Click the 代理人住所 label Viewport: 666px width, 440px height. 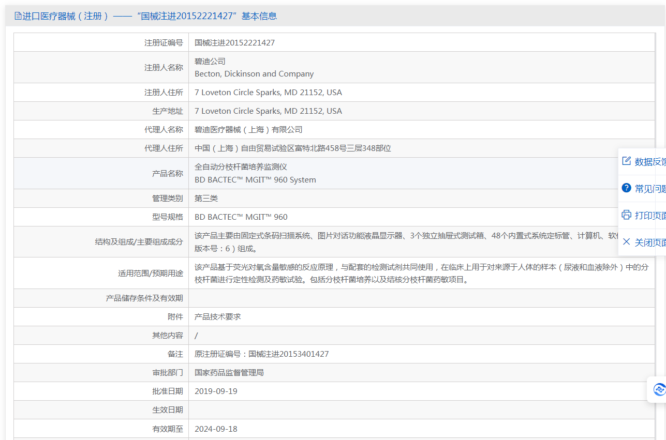pyautogui.click(x=164, y=148)
